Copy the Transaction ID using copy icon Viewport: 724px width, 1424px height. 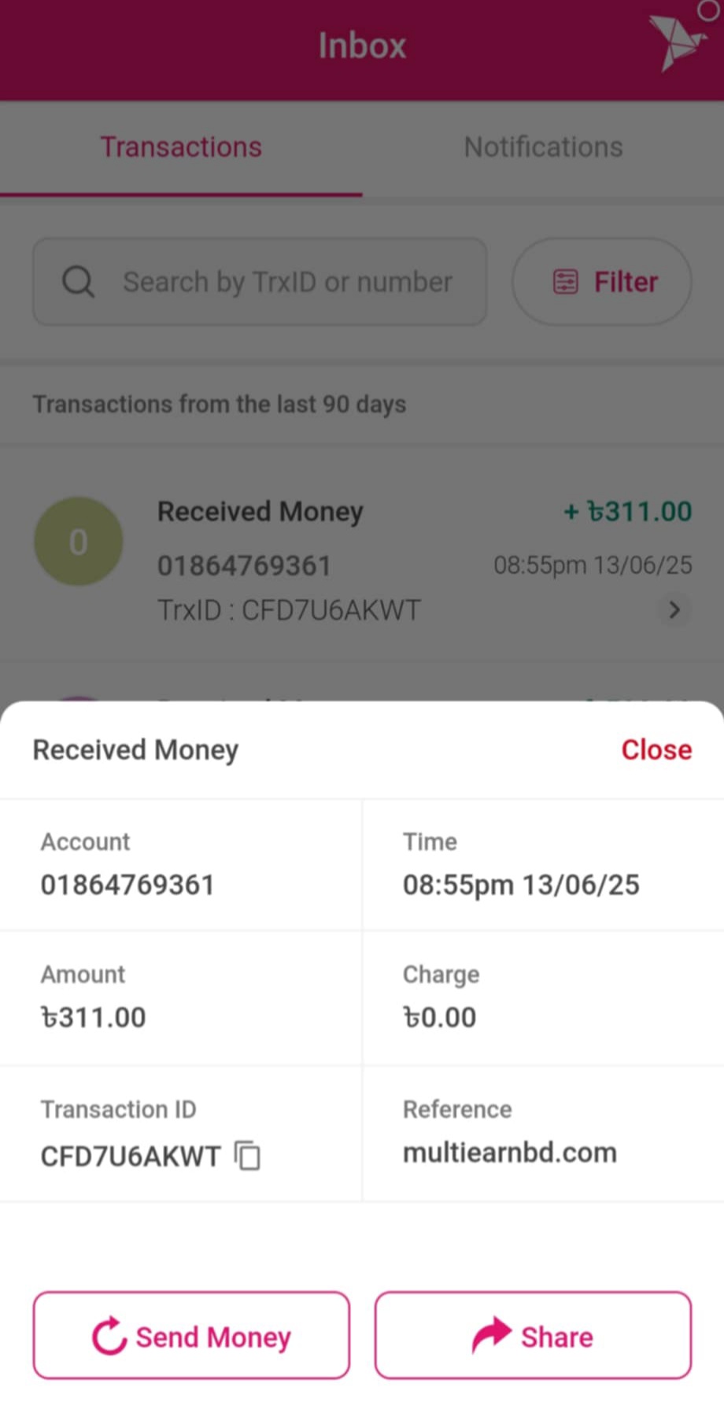coord(248,1156)
